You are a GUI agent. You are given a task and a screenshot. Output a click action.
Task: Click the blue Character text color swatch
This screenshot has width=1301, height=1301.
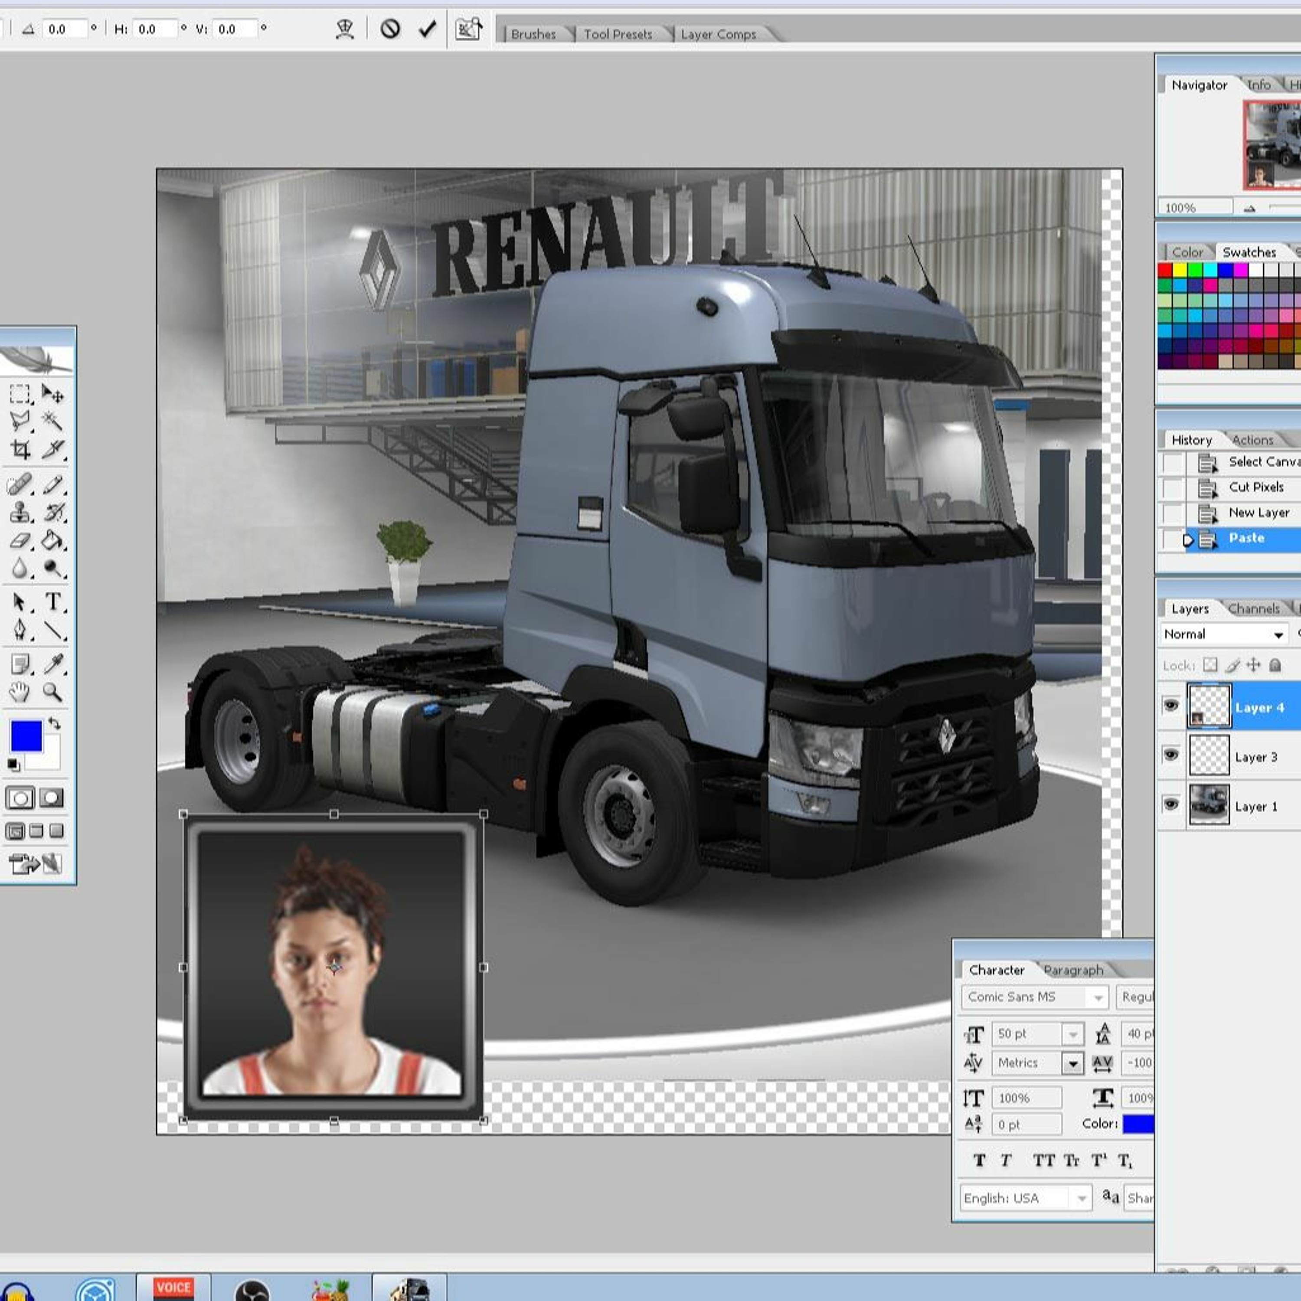pos(1138,1124)
